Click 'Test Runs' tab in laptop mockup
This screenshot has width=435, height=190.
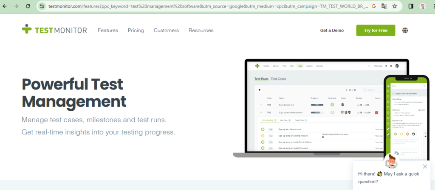click(x=261, y=79)
